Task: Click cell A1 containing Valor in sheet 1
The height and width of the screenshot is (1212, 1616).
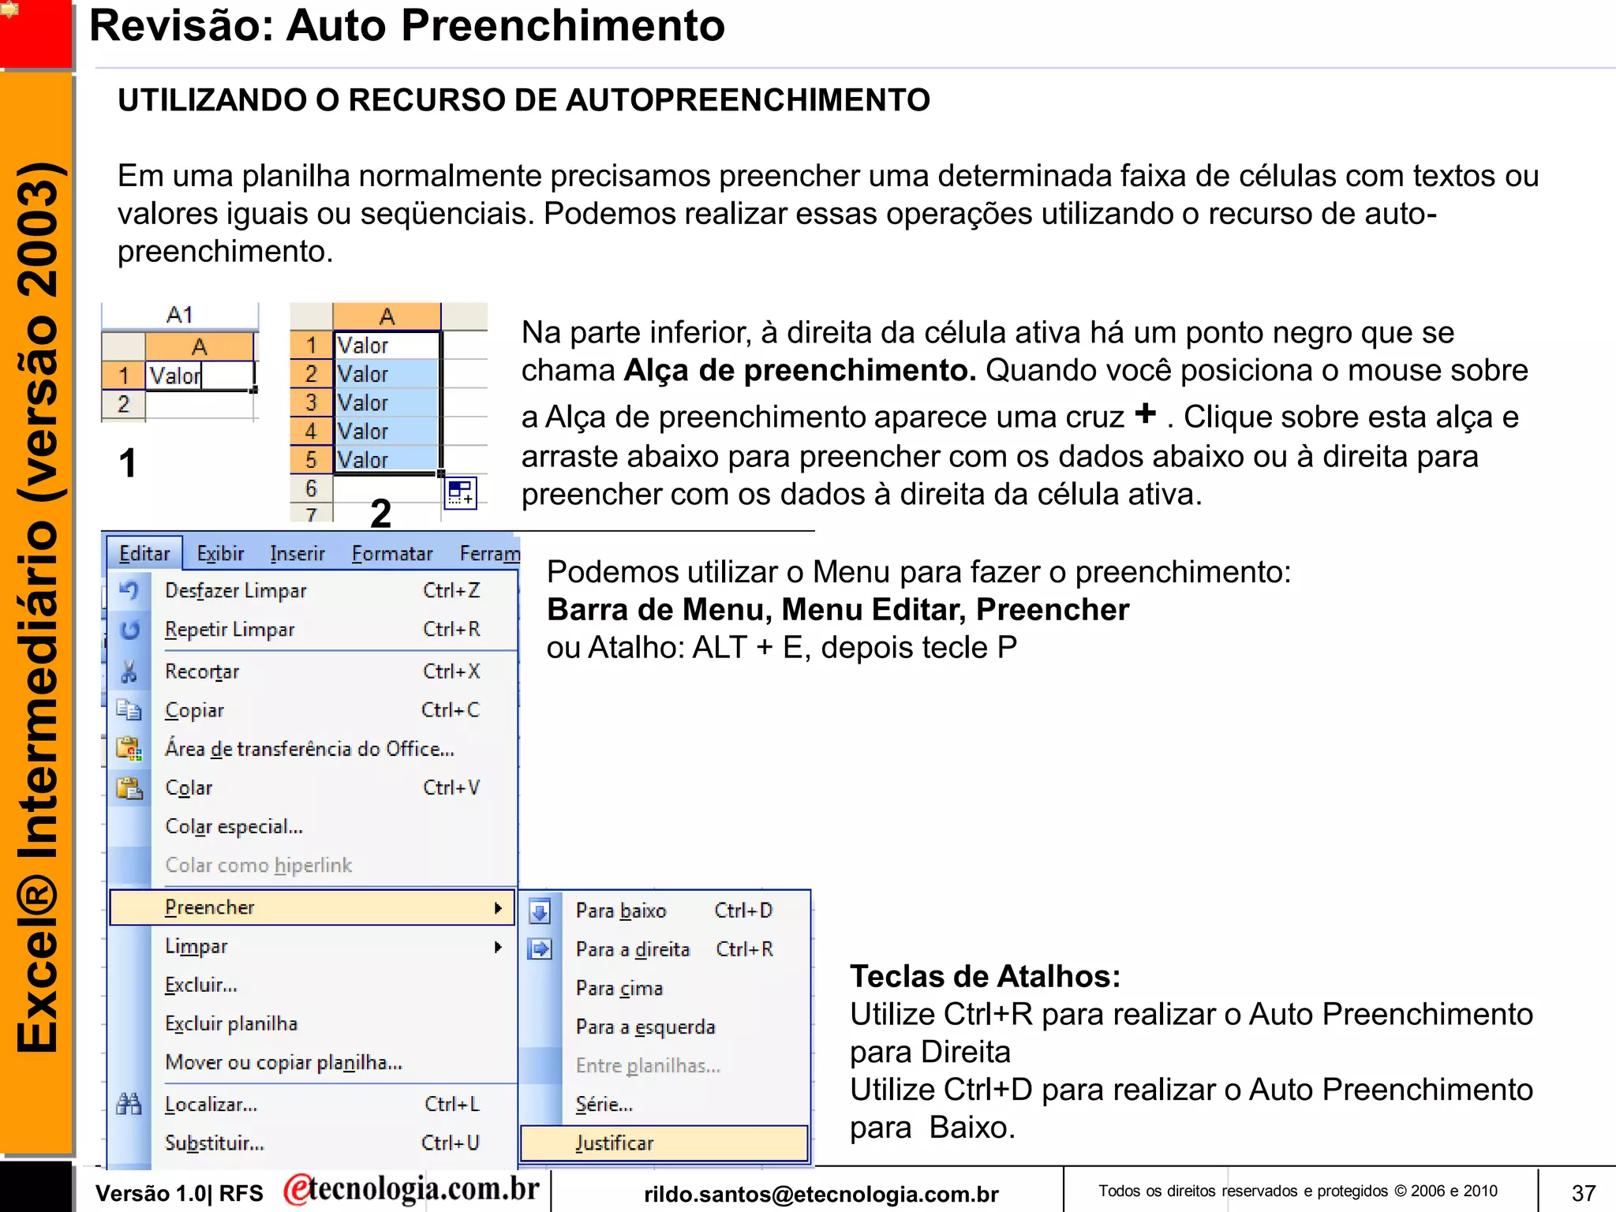Action: [200, 376]
